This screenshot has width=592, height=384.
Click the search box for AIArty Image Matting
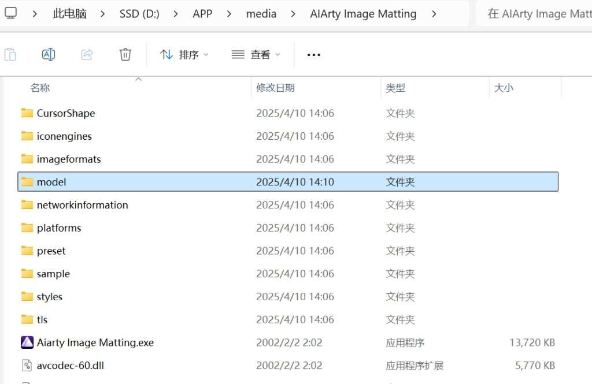(x=538, y=13)
